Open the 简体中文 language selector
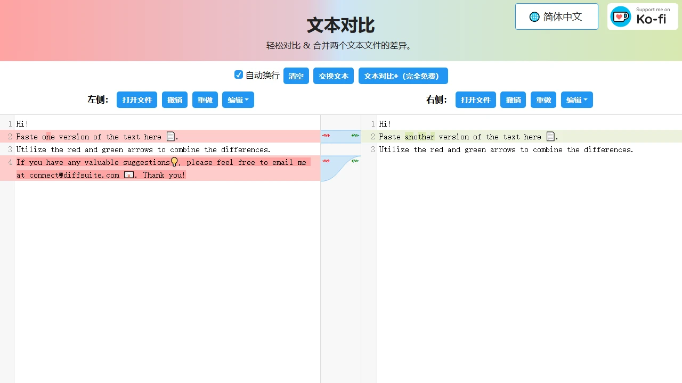The width and height of the screenshot is (682, 383). [x=556, y=16]
